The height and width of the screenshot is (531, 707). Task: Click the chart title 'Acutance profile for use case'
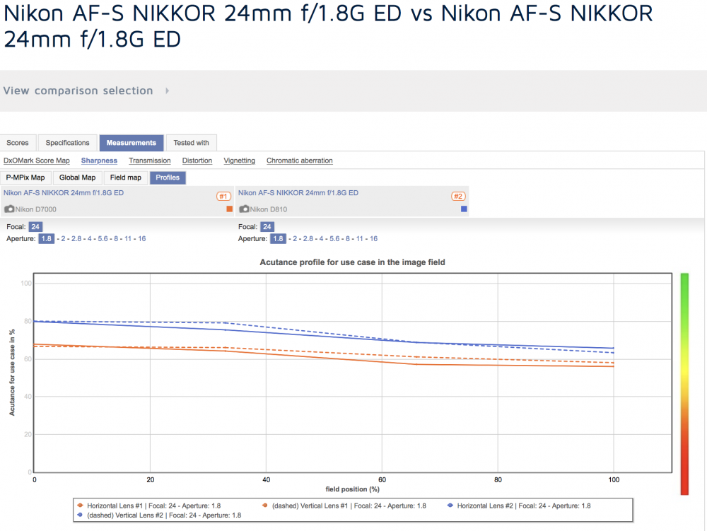[x=353, y=262]
